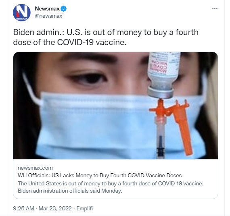Open the 9:25 AM timestamp link

coord(24,208)
